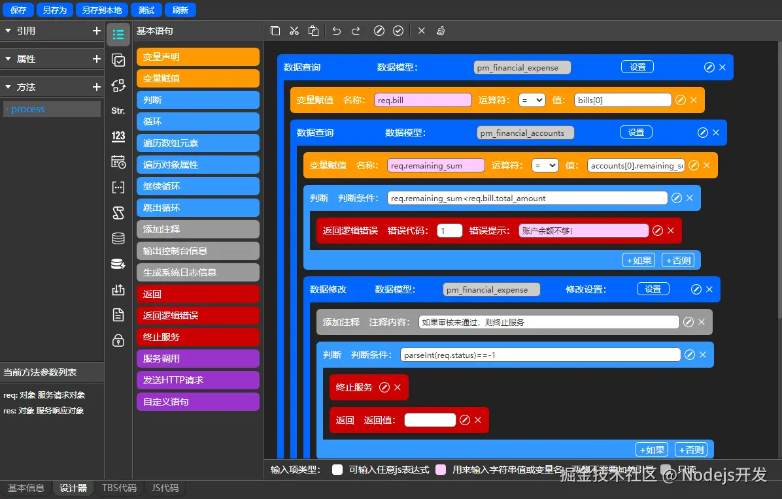Screen dimensions: 782x499
Task: Open the padlock security category icon
Action: (118, 341)
